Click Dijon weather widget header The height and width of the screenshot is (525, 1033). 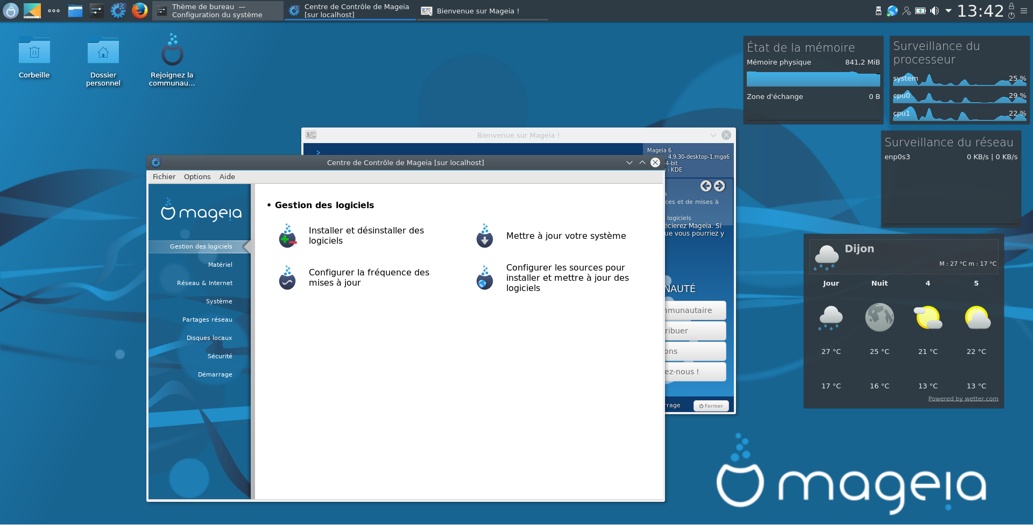pyautogui.click(x=904, y=257)
